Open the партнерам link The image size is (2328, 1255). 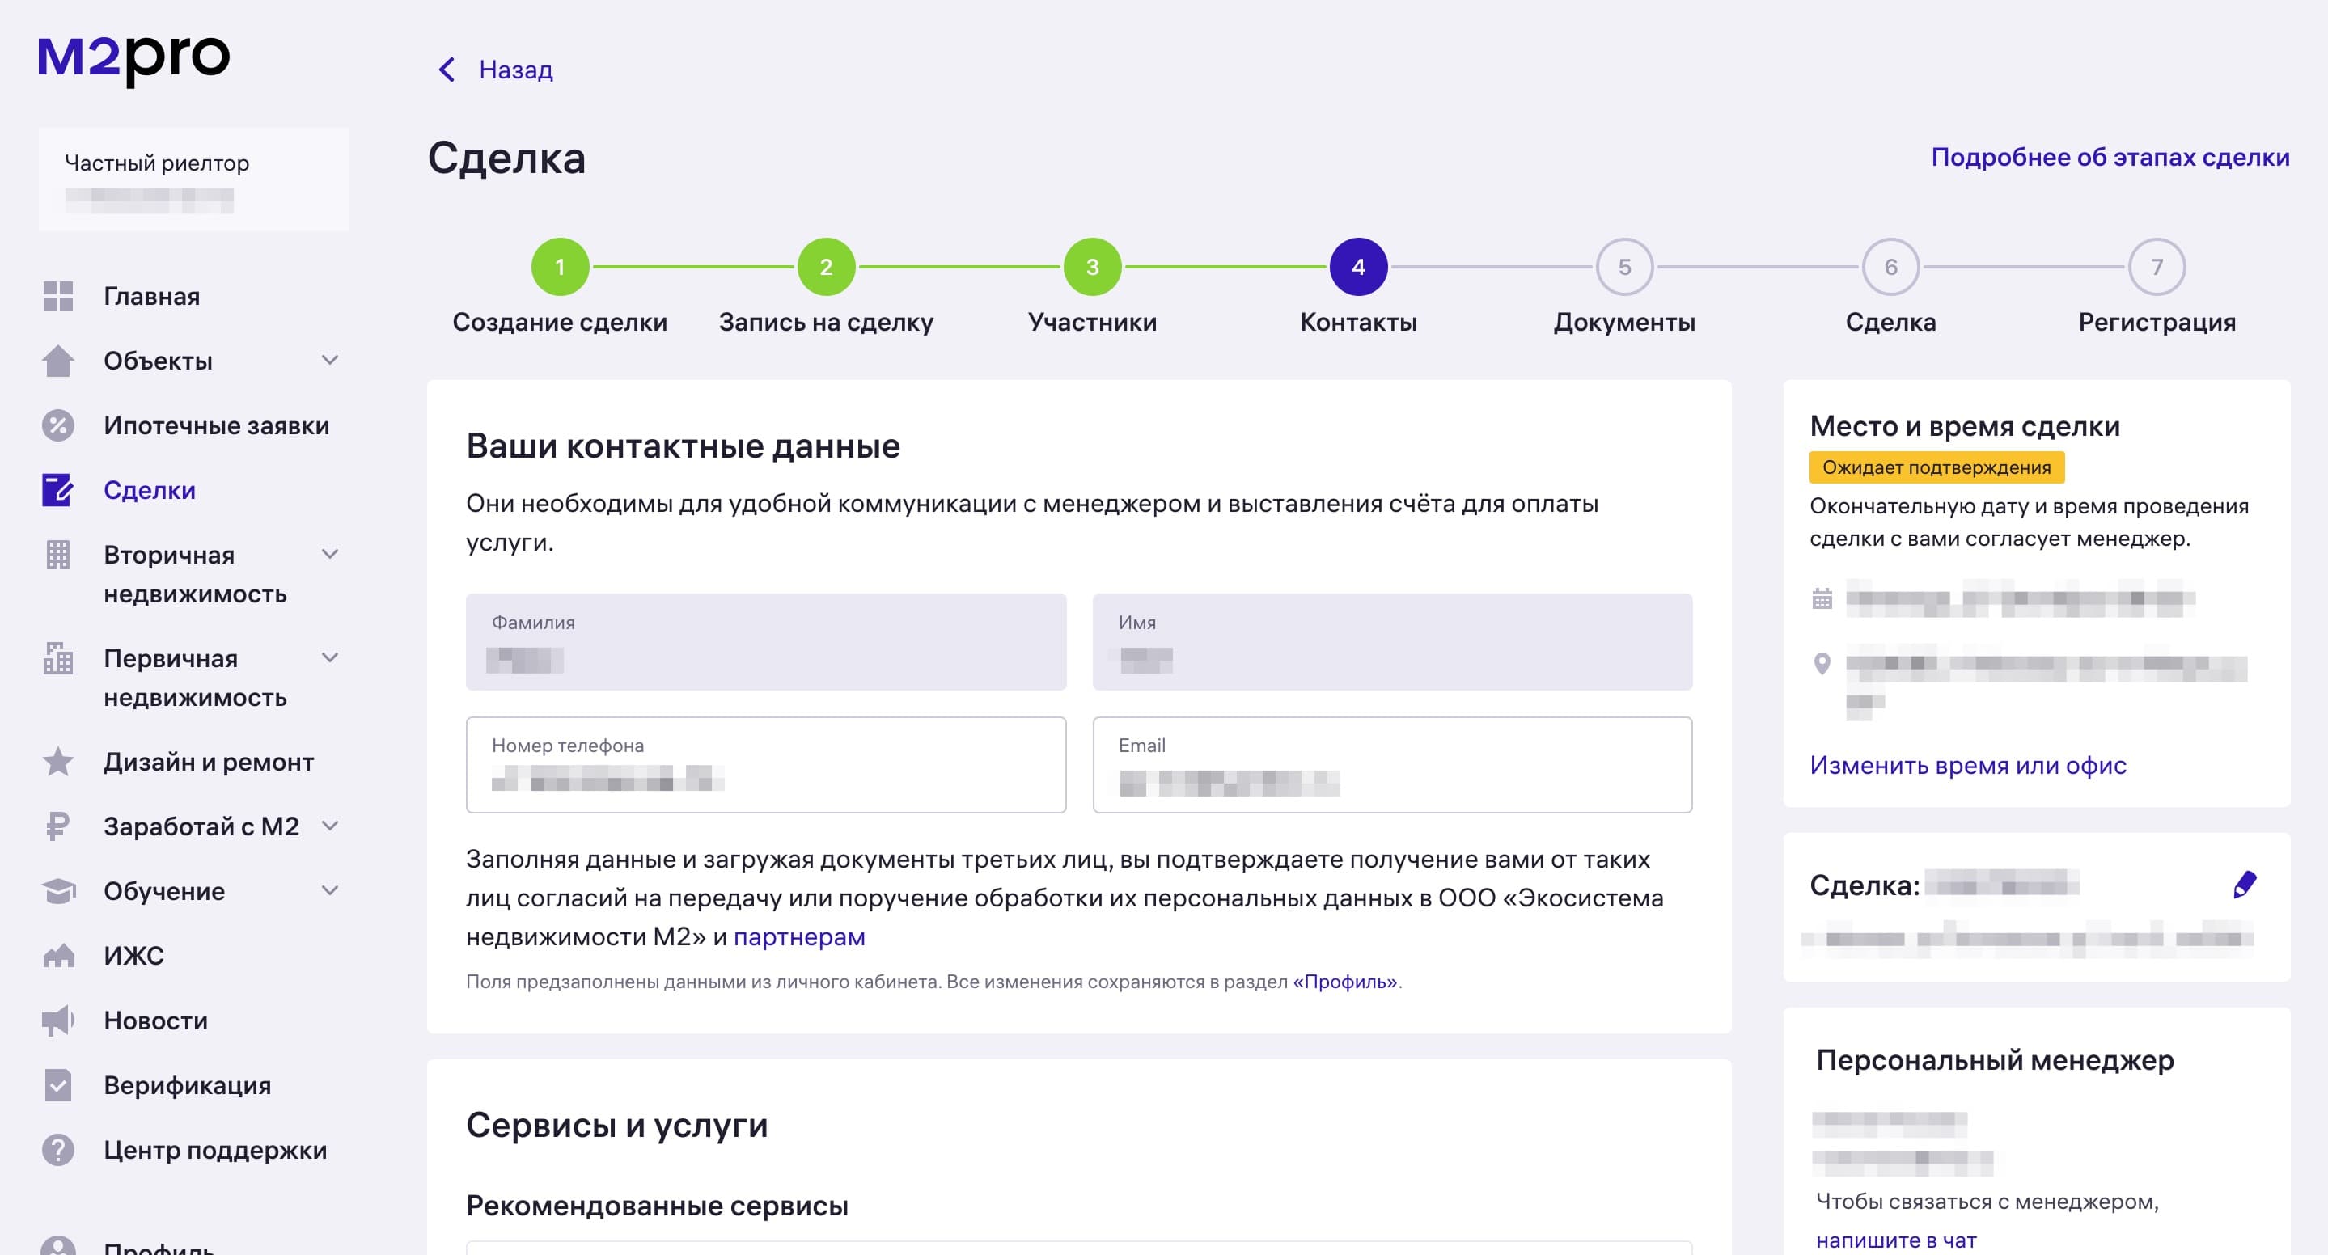pyautogui.click(x=799, y=937)
